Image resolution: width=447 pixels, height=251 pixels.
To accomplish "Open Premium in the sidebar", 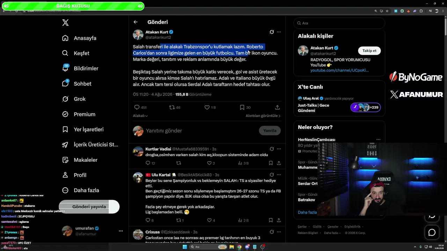I will tap(79, 114).
